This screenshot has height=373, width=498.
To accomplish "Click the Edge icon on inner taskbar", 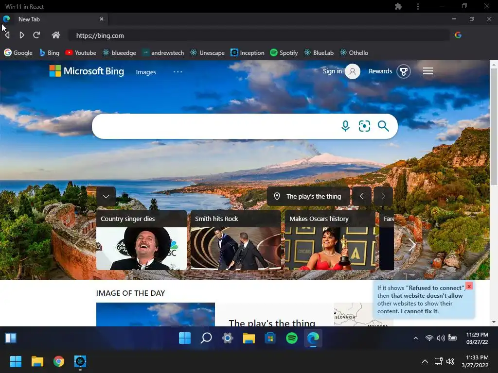I will [x=313, y=338].
